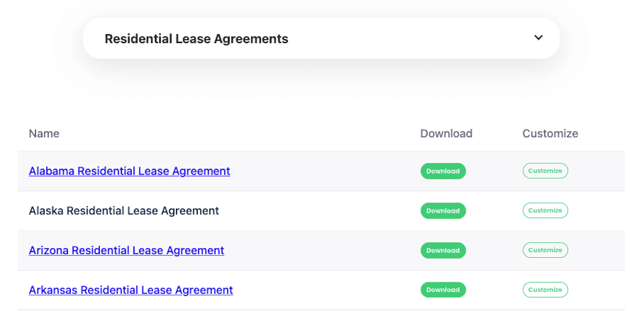Open Arizona Residential Lease Agreement link
This screenshot has height=311, width=637.
pos(126,251)
